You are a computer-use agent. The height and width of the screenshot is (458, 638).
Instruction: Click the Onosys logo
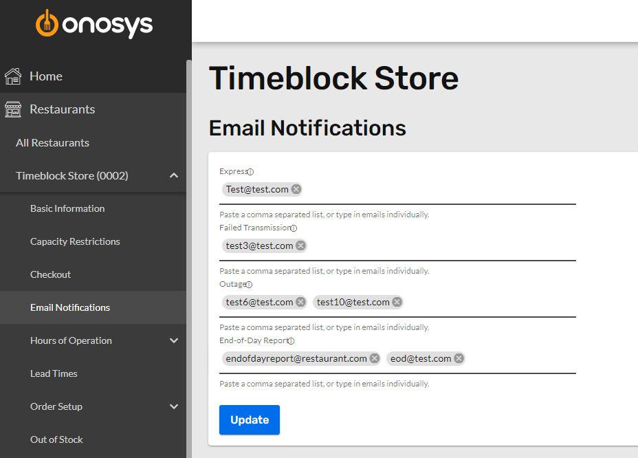(x=94, y=24)
